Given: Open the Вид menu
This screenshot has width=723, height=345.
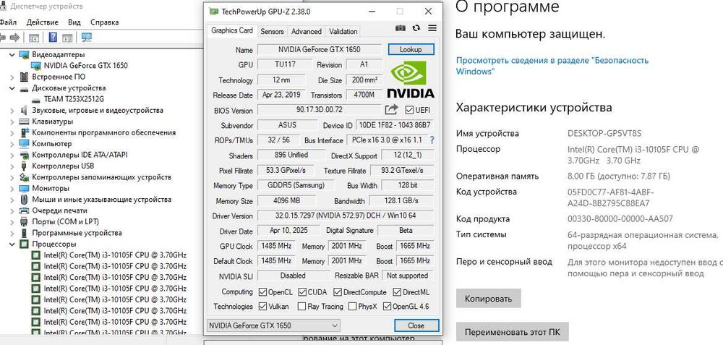Looking at the screenshot, I should pyautogui.click(x=74, y=22).
